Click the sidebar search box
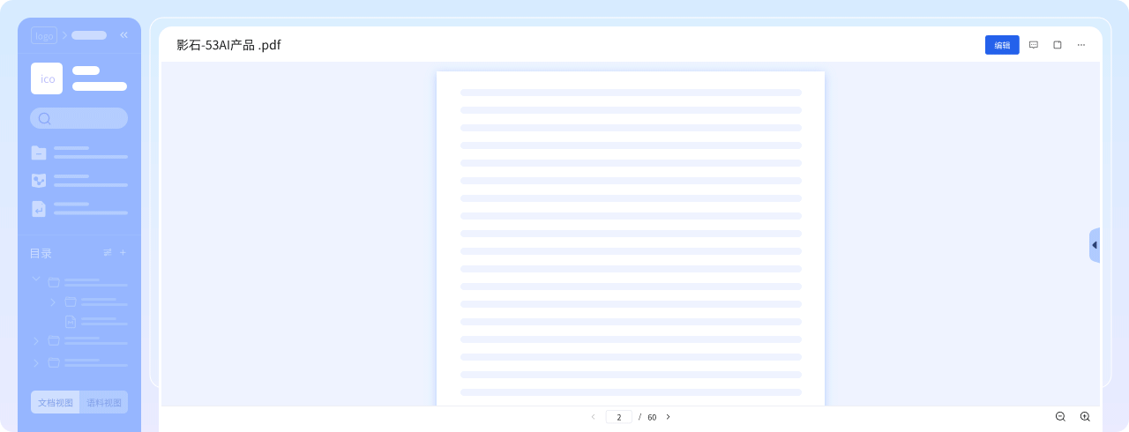The height and width of the screenshot is (432, 1129). coord(79,118)
